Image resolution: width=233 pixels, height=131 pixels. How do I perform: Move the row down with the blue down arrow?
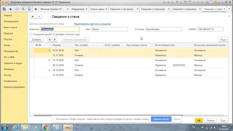point(55,40)
